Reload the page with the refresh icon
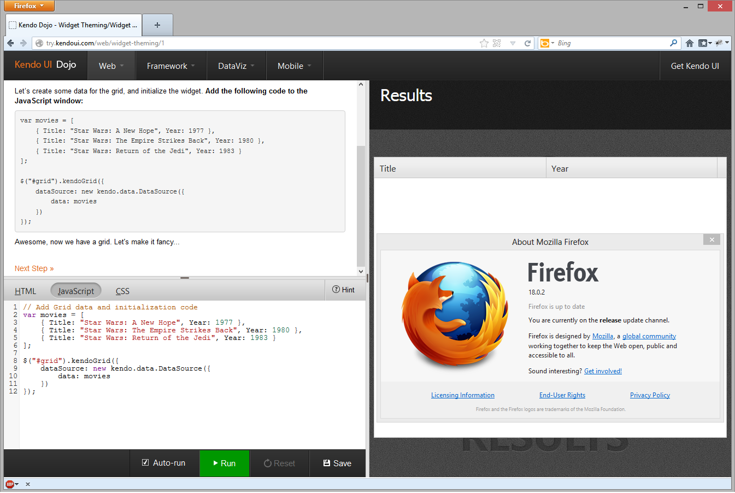This screenshot has height=493, width=735. pyautogui.click(x=527, y=43)
